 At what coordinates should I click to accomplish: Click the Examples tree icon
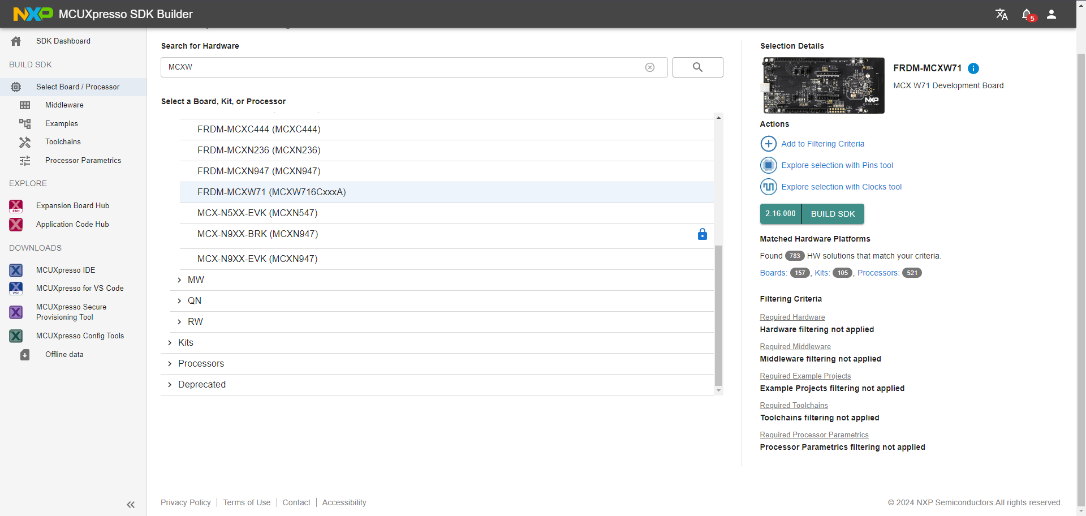pyautogui.click(x=25, y=123)
